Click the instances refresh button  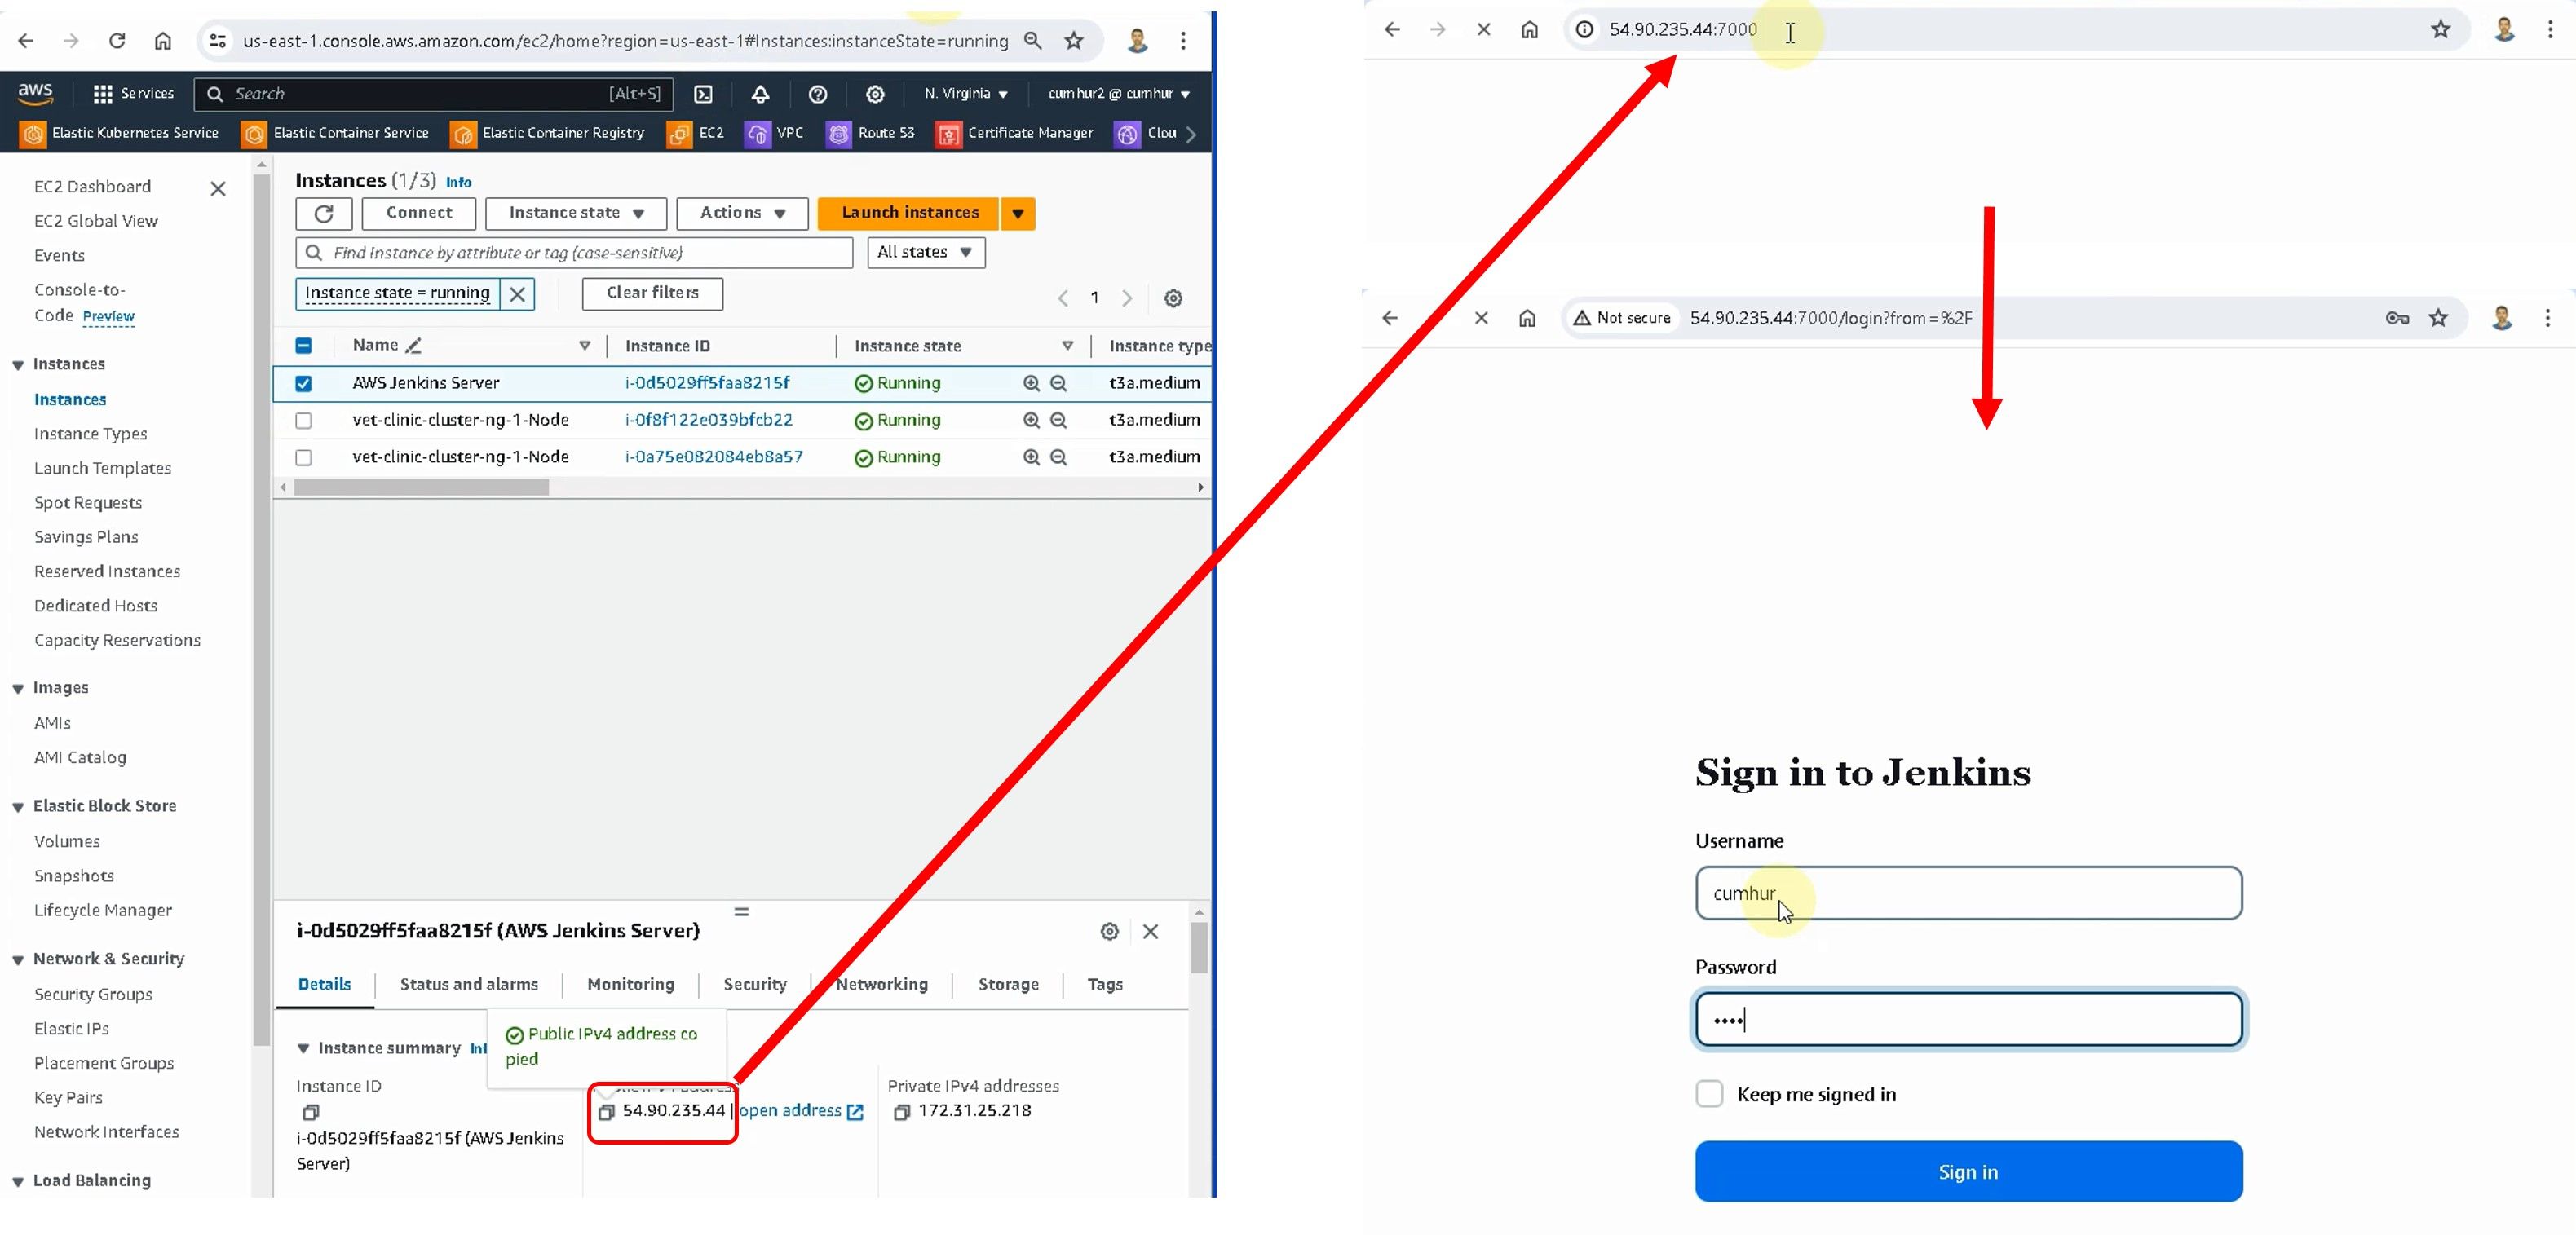(x=323, y=213)
